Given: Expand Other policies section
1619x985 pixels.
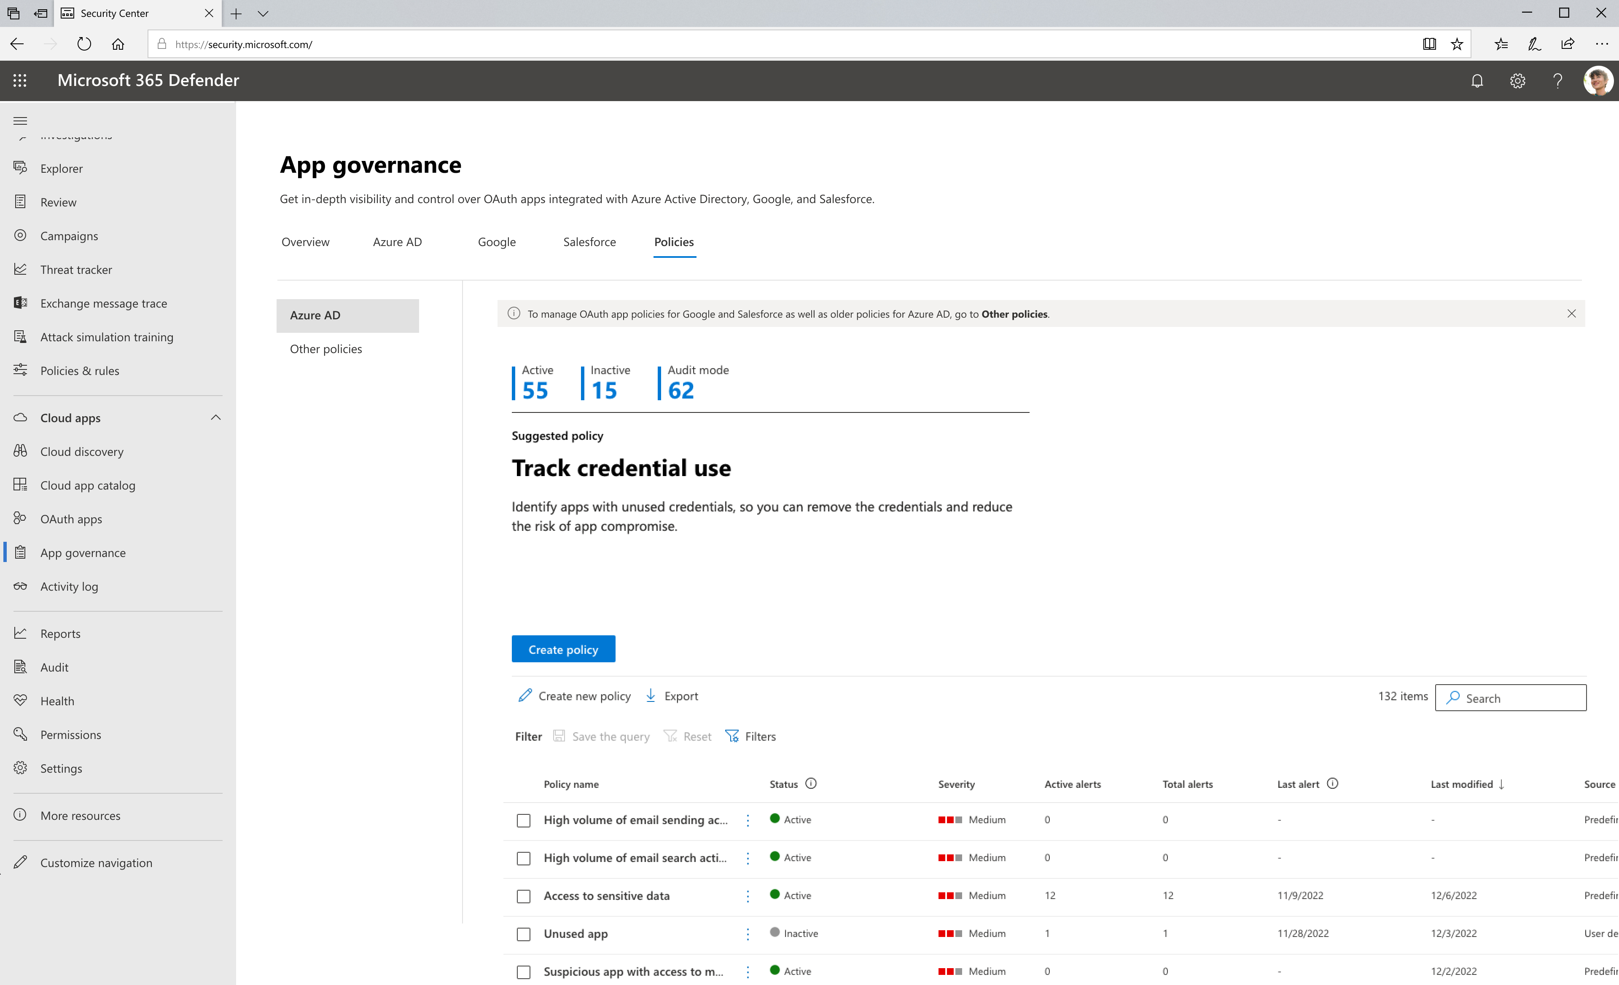Looking at the screenshot, I should (326, 348).
